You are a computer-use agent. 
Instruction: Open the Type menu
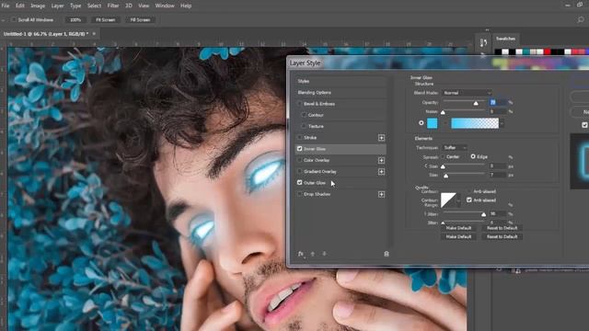(x=75, y=6)
